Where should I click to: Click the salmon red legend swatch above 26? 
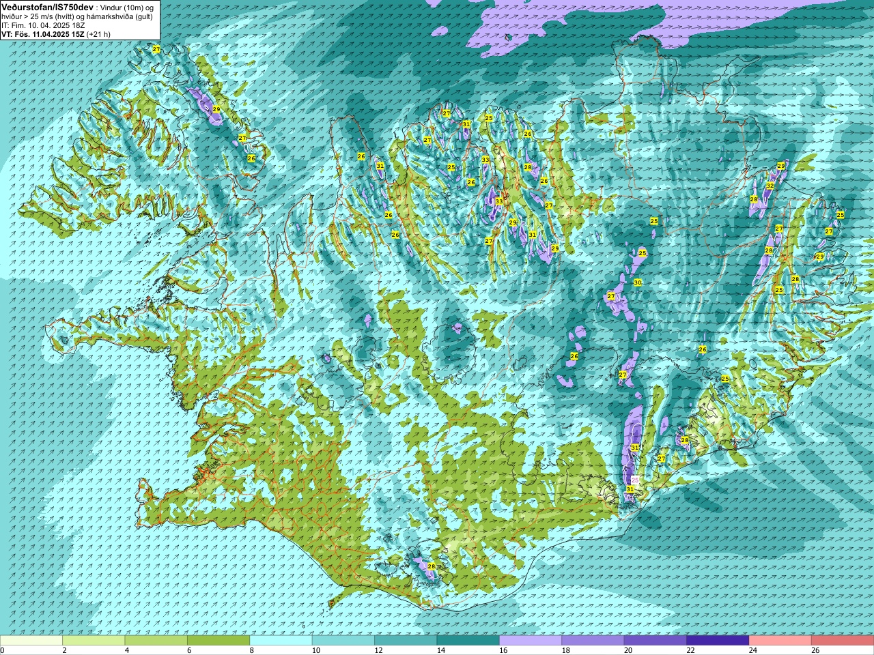pyautogui.click(x=843, y=641)
